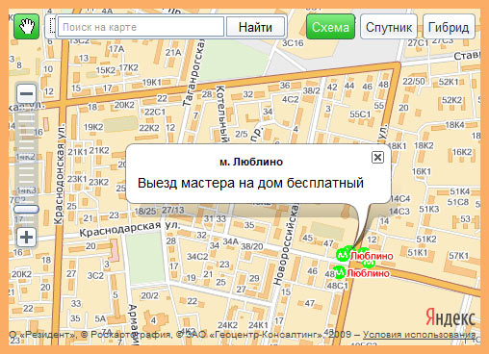This screenshot has height=354, width=489.
Task: Open the Условия использования link
Action: tap(420, 335)
